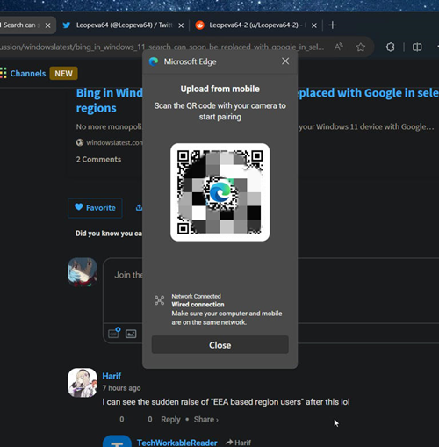Click the Favorite button
Image resolution: width=439 pixels, height=447 pixels.
[x=95, y=208]
